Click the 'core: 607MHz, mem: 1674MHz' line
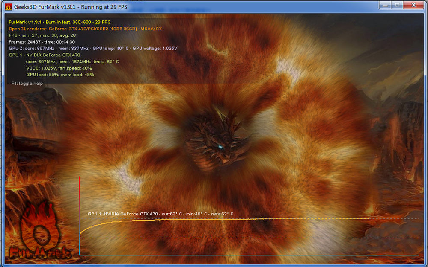The height and width of the screenshot is (267, 428). pyautogui.click(x=72, y=61)
